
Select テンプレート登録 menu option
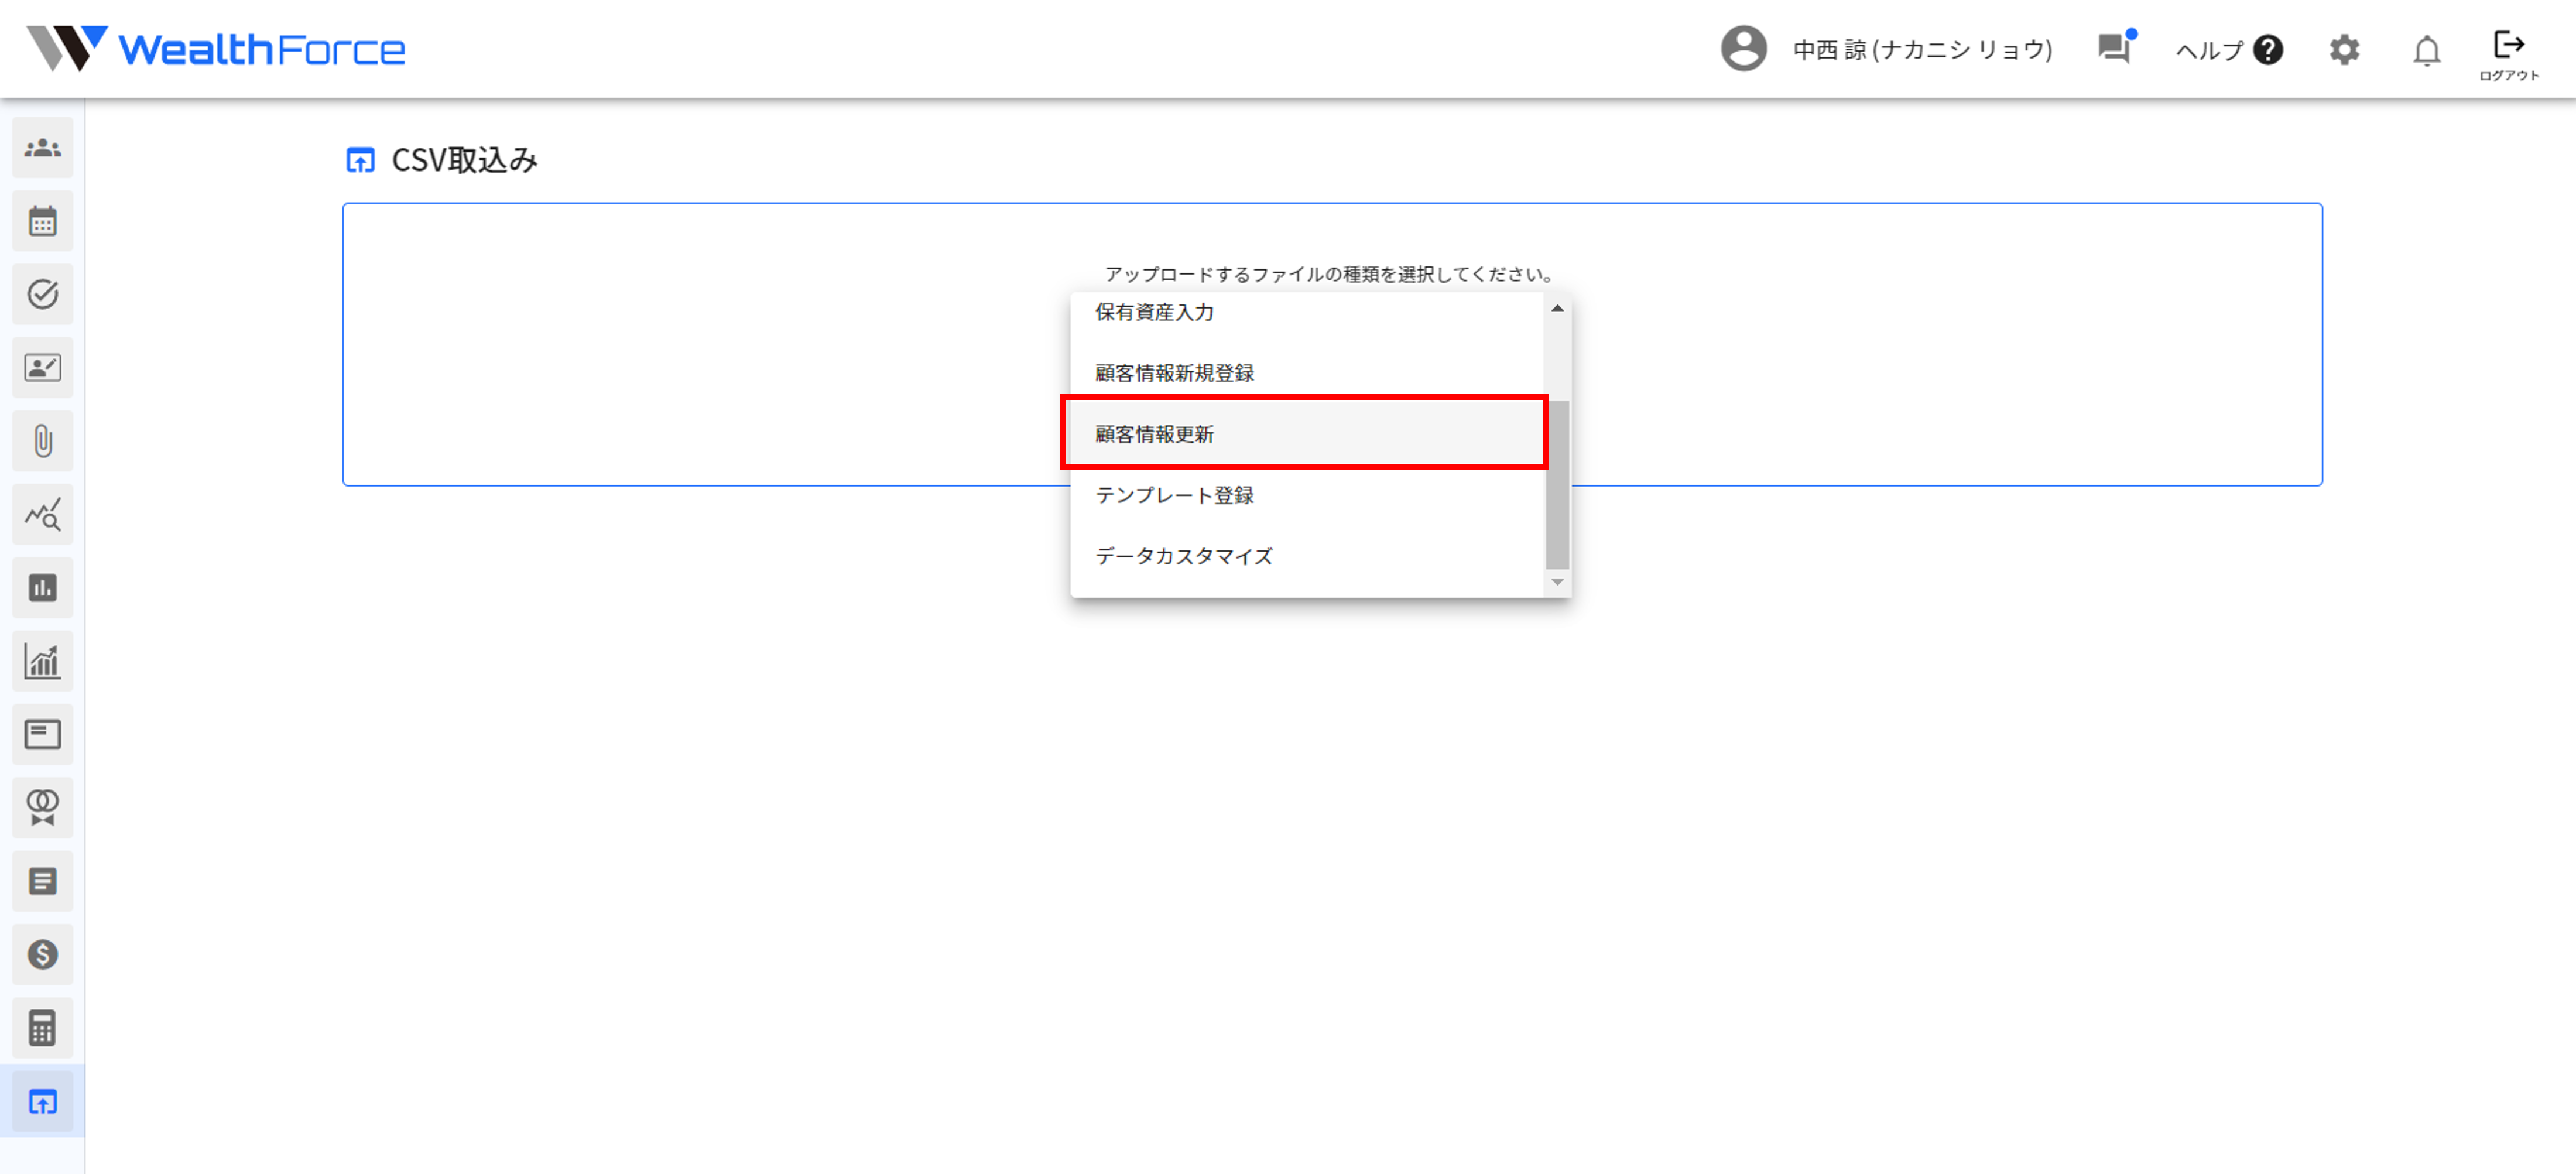(1174, 495)
